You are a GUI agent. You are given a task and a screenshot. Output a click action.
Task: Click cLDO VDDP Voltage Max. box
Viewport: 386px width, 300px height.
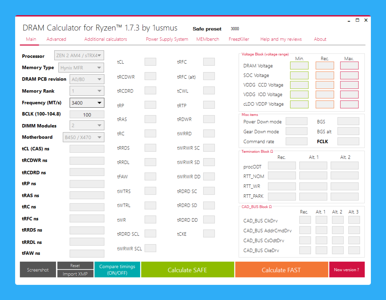(349, 104)
